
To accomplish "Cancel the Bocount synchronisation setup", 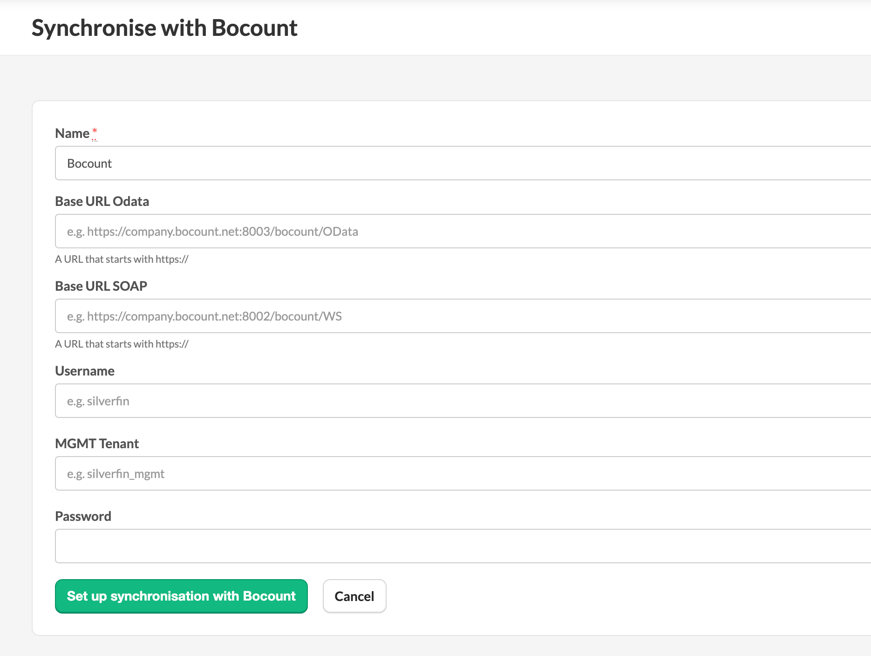I will point(354,596).
